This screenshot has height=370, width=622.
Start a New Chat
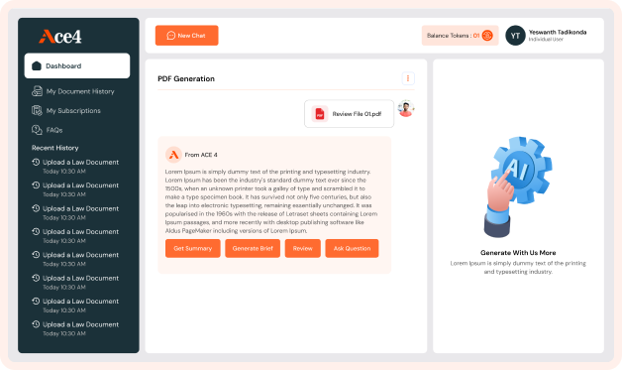click(187, 36)
